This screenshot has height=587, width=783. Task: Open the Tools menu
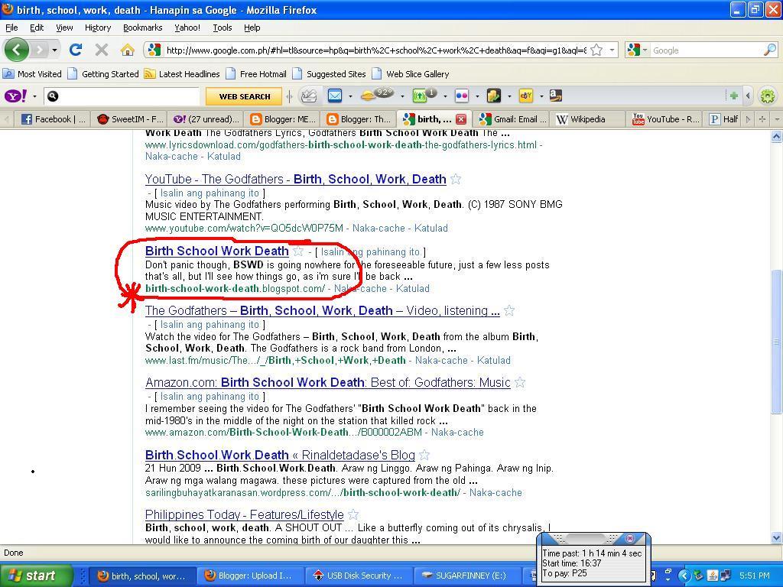click(x=223, y=28)
